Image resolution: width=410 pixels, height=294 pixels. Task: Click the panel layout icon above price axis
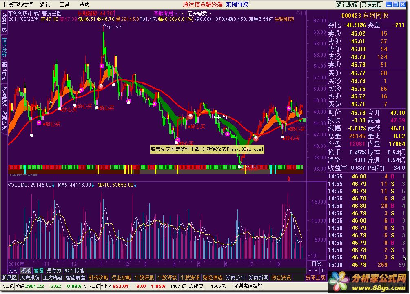click(x=304, y=13)
